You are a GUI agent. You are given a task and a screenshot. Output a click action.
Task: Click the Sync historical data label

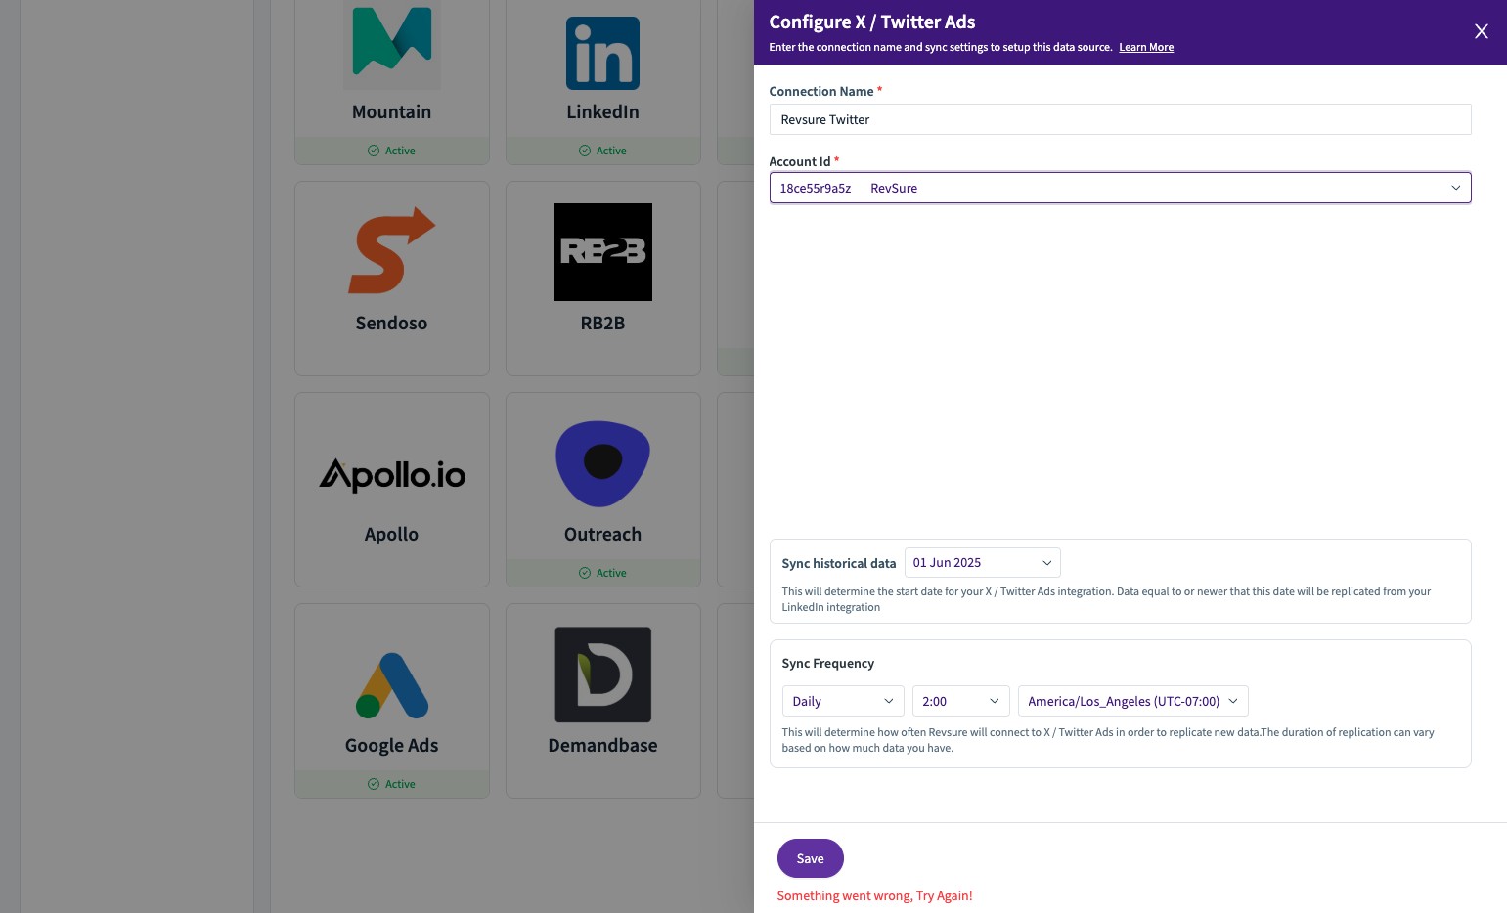[838, 563]
